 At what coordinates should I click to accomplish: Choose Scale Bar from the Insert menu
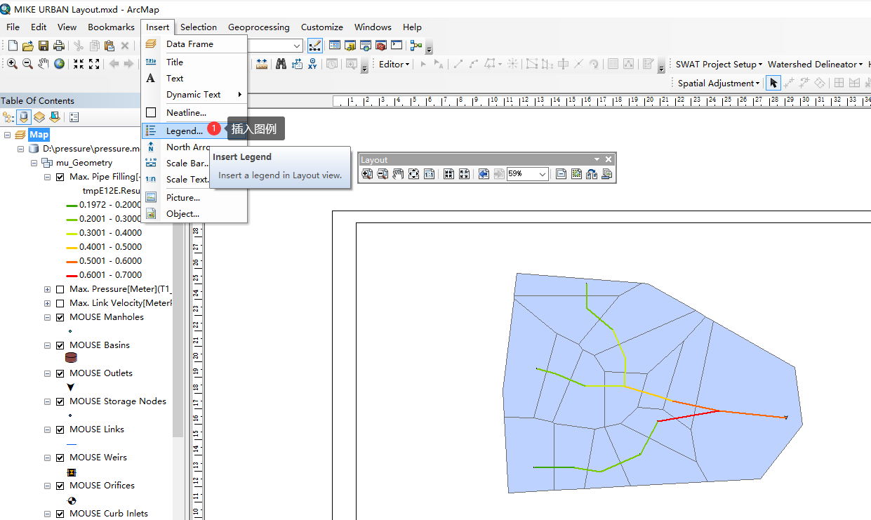click(x=187, y=164)
